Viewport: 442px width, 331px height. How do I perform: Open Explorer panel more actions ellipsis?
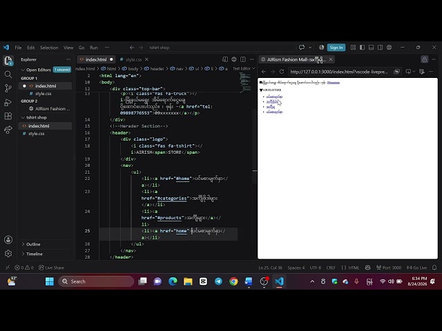coord(68,59)
